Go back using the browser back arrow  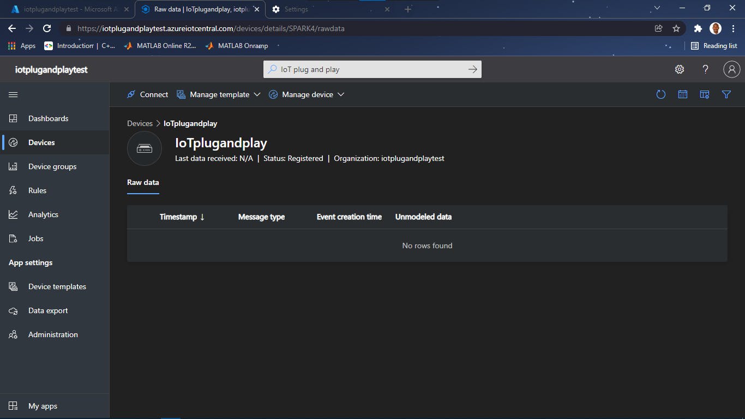[x=12, y=28]
